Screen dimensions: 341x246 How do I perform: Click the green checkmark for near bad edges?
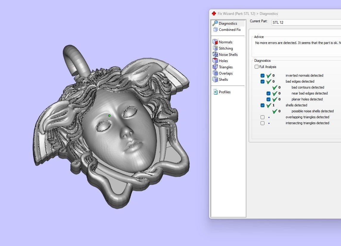point(275,93)
